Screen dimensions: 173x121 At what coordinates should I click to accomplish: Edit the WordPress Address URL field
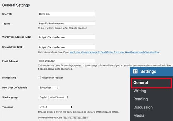coord(66,37)
